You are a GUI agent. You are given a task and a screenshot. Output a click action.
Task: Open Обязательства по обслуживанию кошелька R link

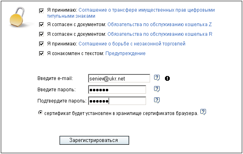coord(160,34)
